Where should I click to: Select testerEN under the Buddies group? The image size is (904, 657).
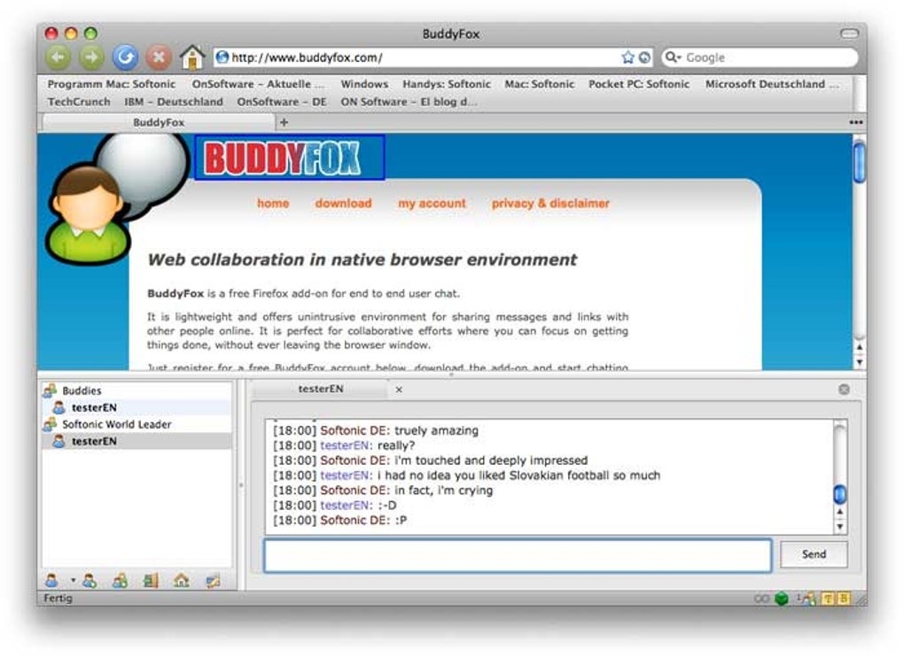[137, 407]
